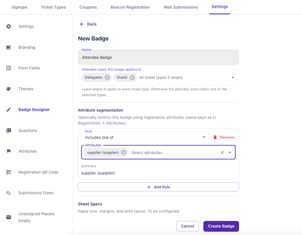Open Unassigned Passes Emails envelope icon
Viewport: 302px width, 235px height.
(x=9, y=217)
